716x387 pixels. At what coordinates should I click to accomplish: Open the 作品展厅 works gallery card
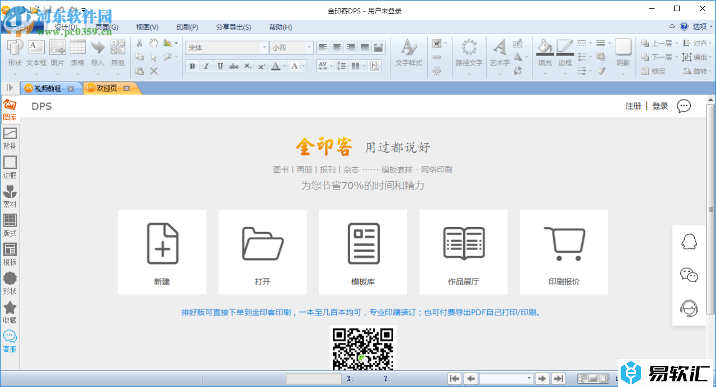pos(464,252)
